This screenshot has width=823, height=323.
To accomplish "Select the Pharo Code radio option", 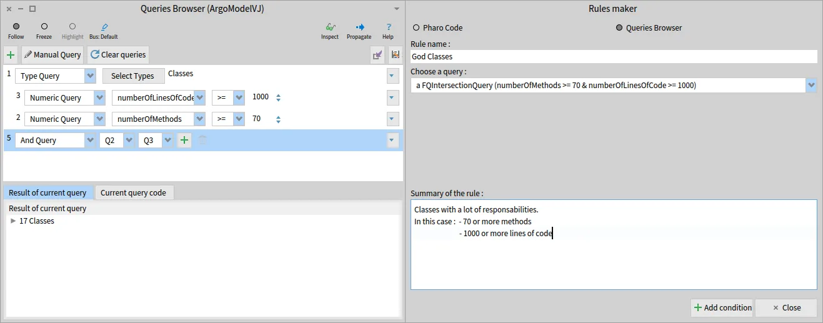I will pyautogui.click(x=416, y=28).
